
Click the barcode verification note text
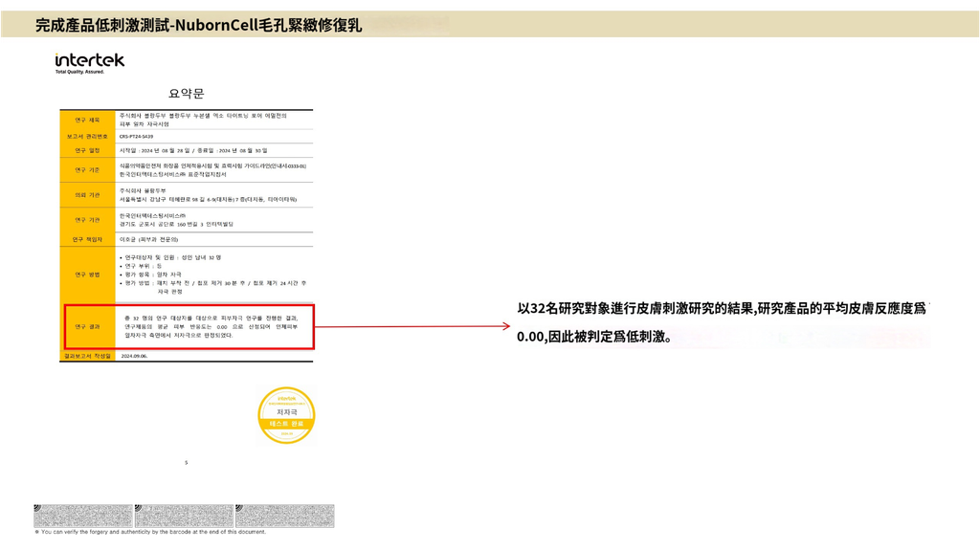[x=150, y=533]
